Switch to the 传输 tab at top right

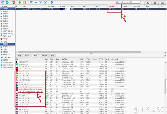[148, 3]
